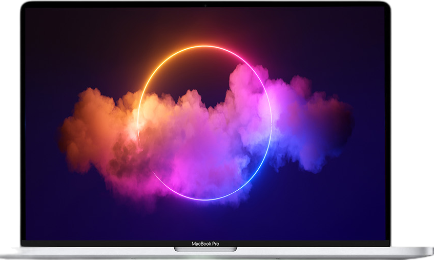
Task: Click the MacBook Pro label on the bezel
Action: coord(205,244)
